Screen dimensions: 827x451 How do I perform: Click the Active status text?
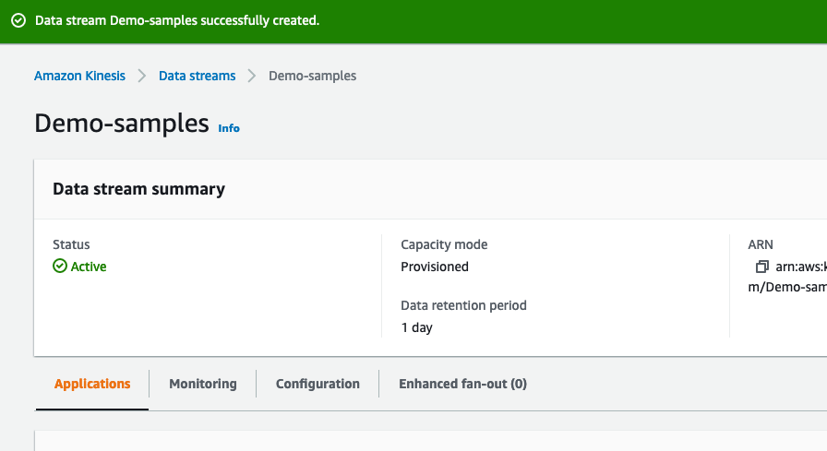(89, 267)
